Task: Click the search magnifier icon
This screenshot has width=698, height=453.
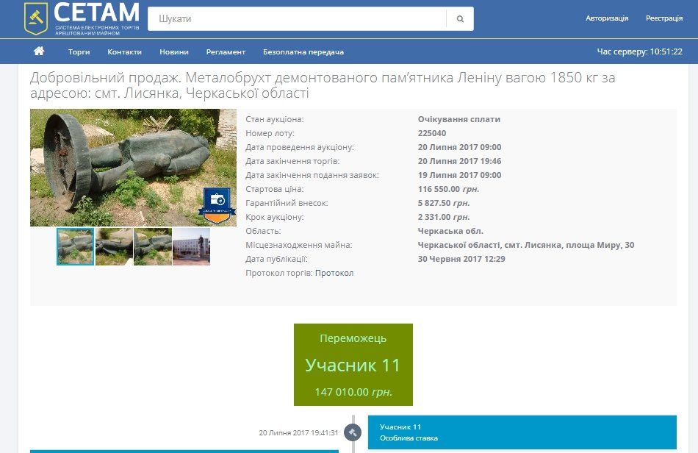Action: (461, 18)
